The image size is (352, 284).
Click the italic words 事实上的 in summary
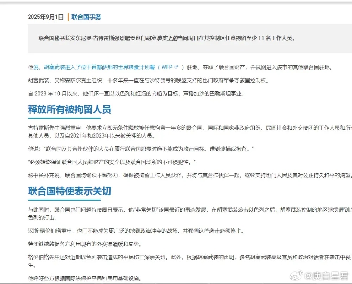(x=167, y=38)
